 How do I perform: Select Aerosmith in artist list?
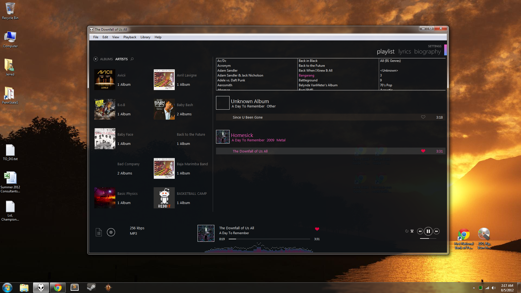point(225,85)
